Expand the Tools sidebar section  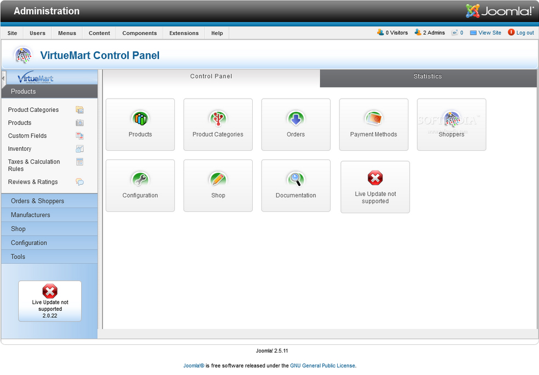[49, 257]
